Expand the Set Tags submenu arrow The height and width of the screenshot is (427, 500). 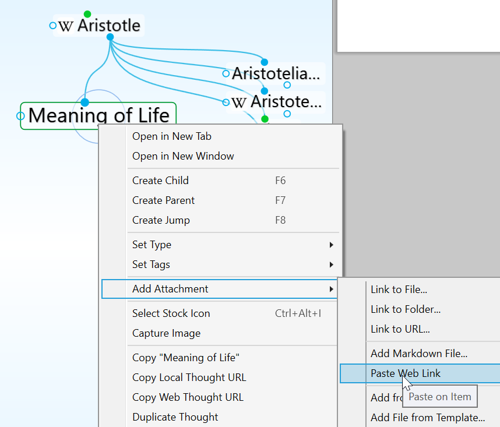(332, 264)
